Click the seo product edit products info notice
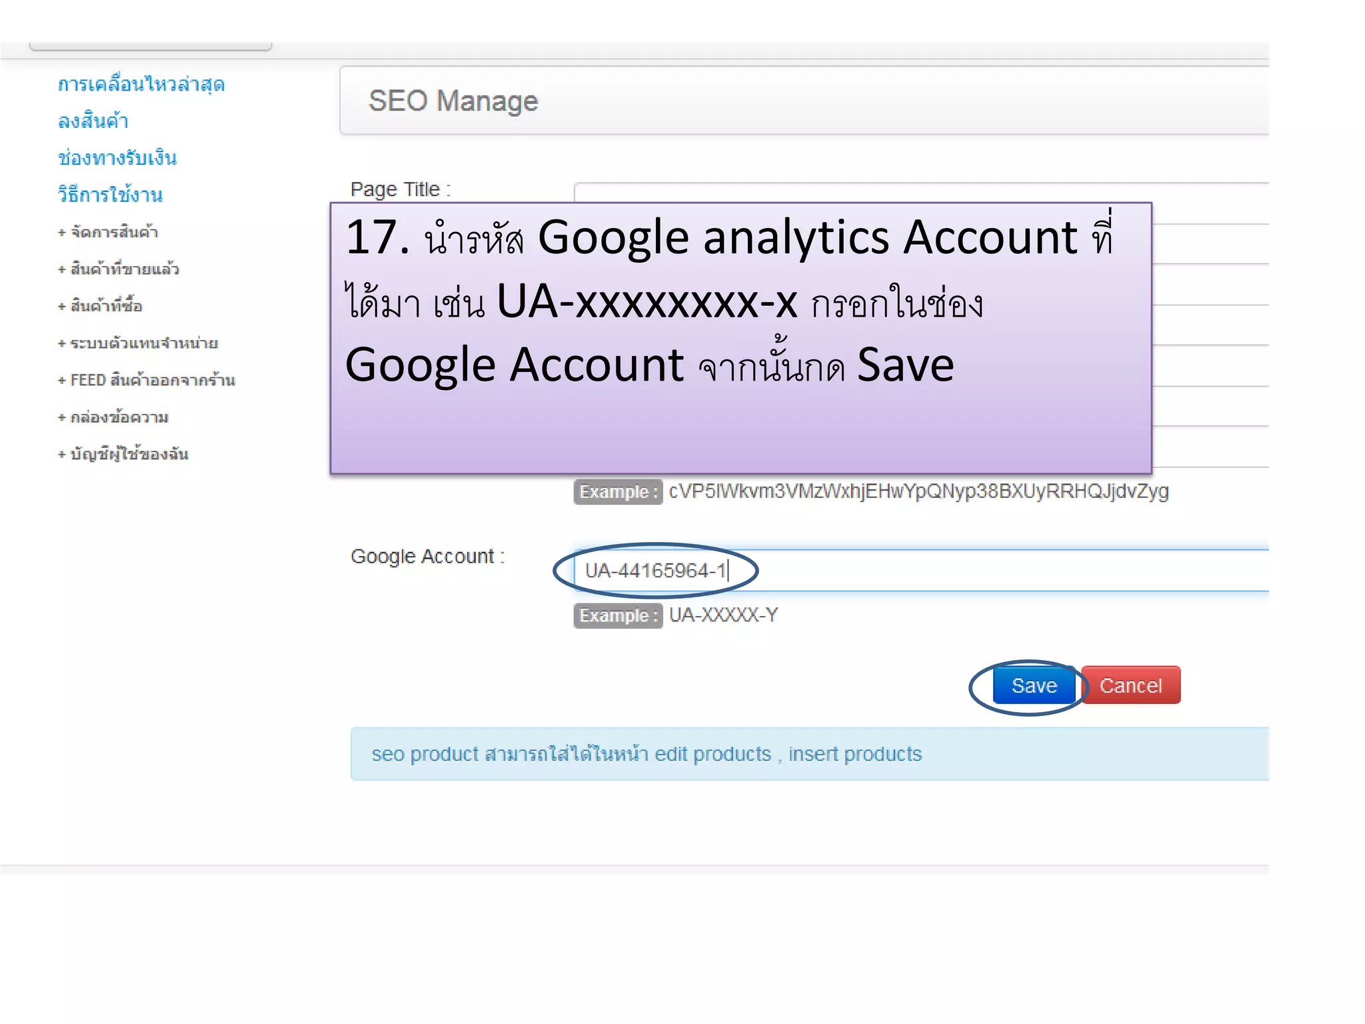The height and width of the screenshot is (1024, 1365). (810, 754)
